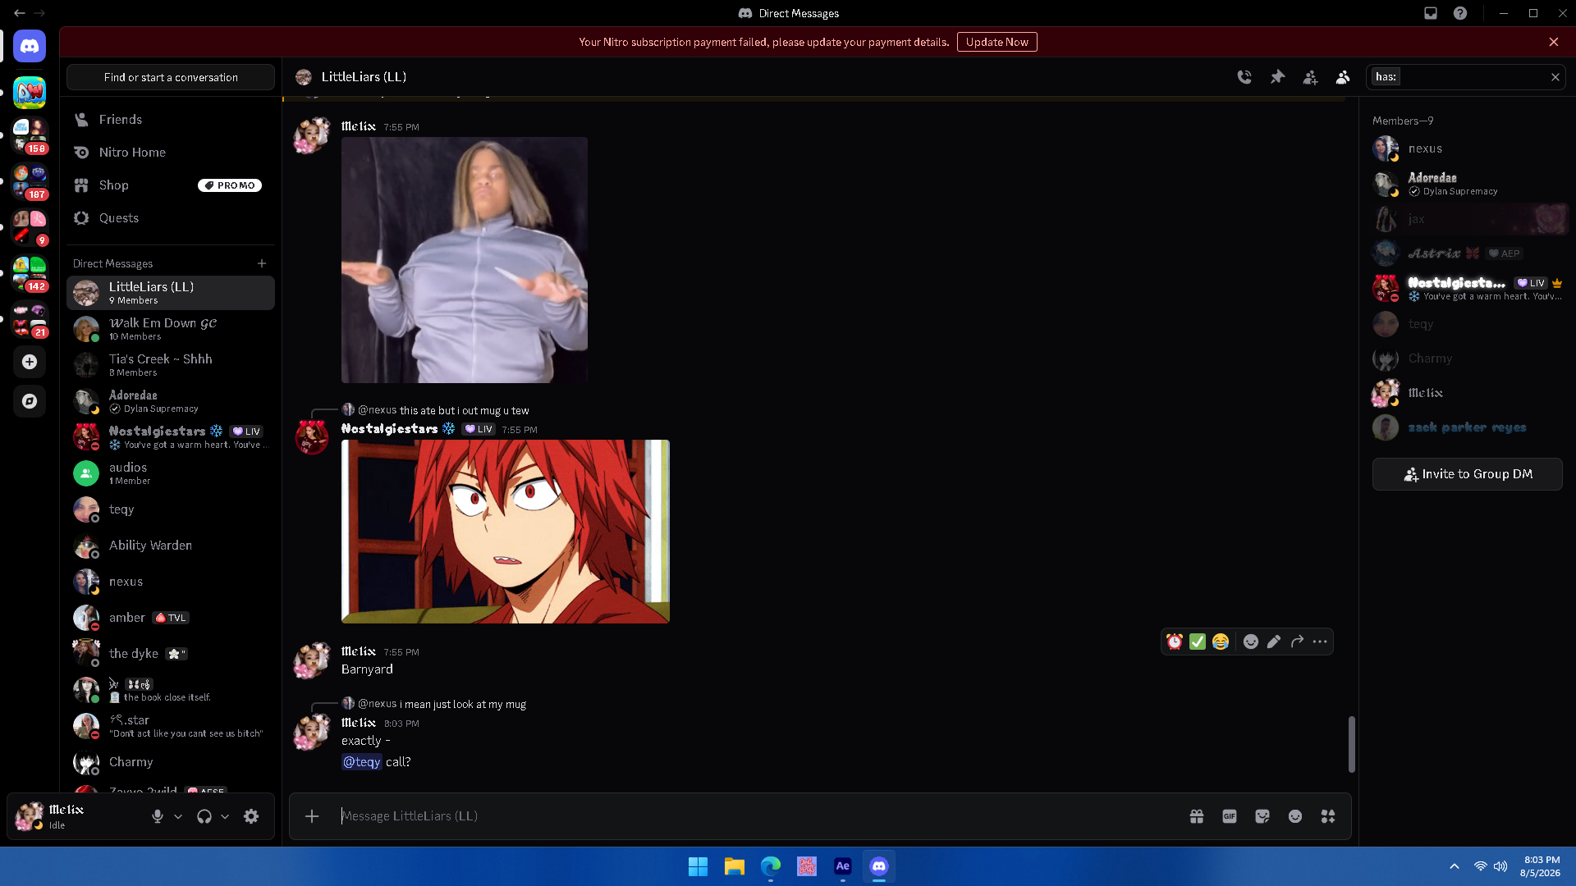Open the GIF picker
This screenshot has width=1576, height=886.
1230,816
